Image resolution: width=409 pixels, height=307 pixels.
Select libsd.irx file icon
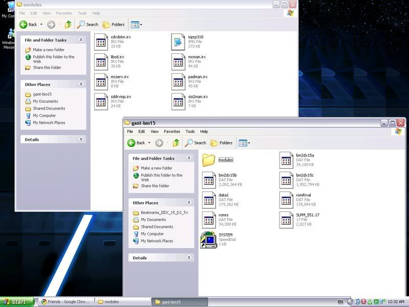pos(101,62)
